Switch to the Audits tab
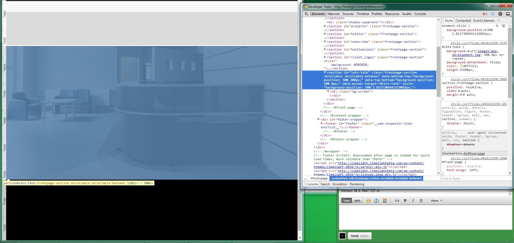The height and width of the screenshot is (243, 514). 407,14
